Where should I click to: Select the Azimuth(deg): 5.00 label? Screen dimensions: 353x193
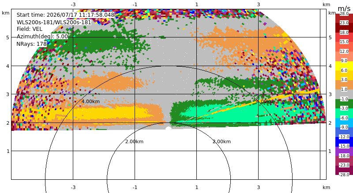click(42, 37)
